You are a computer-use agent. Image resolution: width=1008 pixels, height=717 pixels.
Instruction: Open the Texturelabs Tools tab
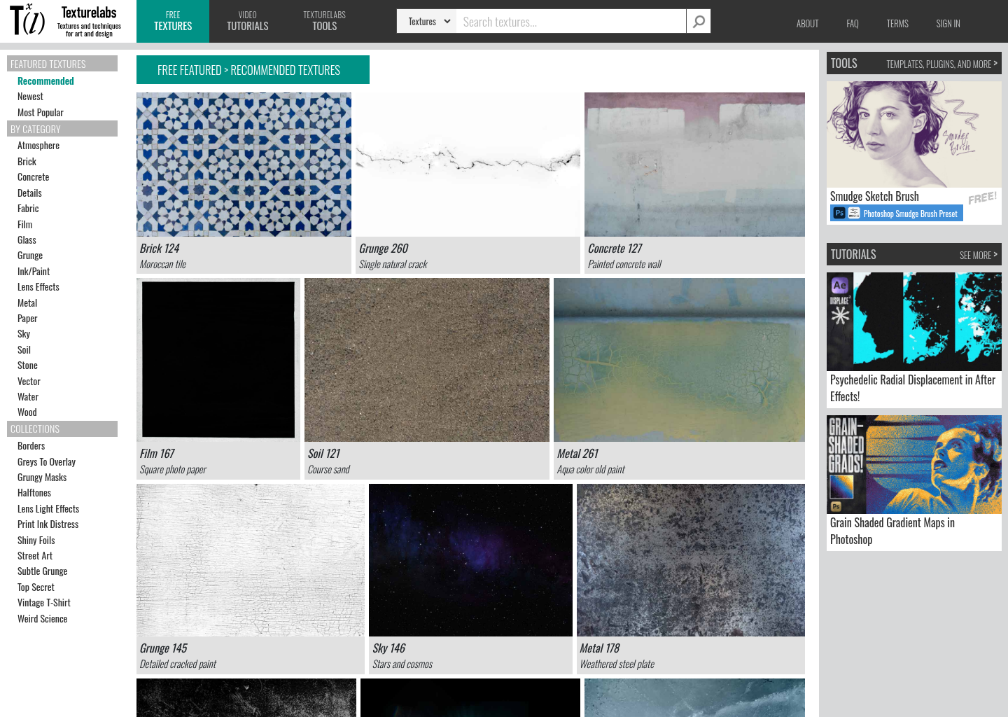pos(325,21)
